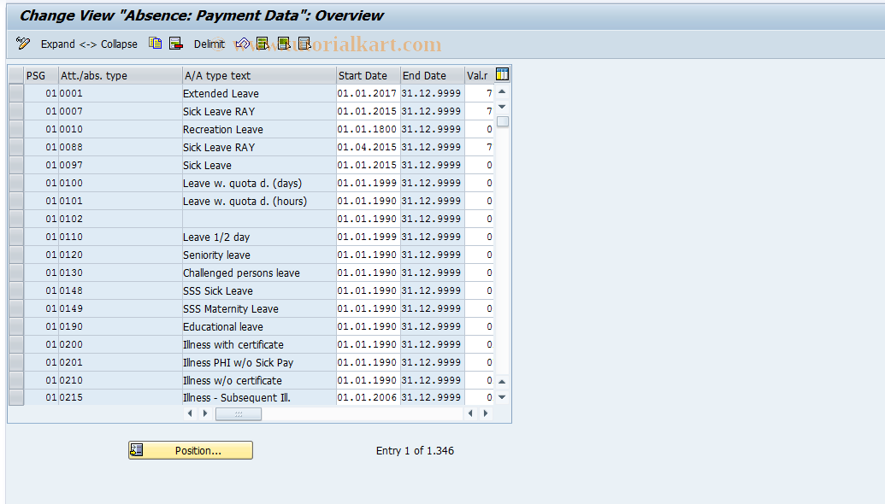Viewport: 885px width, 504px height.
Task: Select the row of Educational leave
Action: tap(16, 326)
